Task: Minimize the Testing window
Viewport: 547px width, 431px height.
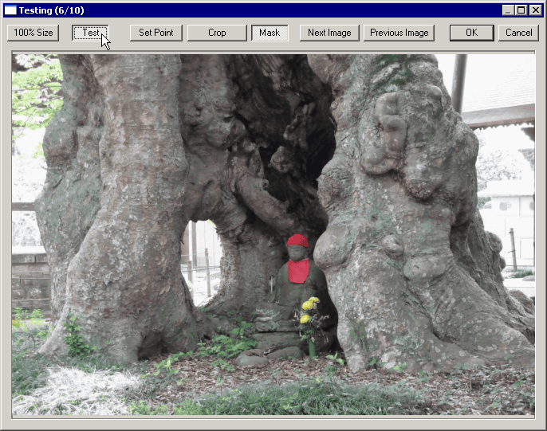Action: pos(508,10)
